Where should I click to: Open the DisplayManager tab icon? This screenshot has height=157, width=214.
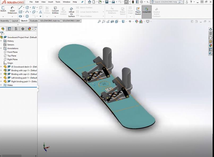click(x=29, y=29)
